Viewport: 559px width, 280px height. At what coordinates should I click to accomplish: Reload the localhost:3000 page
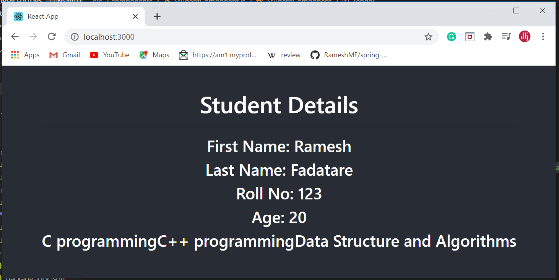(x=52, y=37)
